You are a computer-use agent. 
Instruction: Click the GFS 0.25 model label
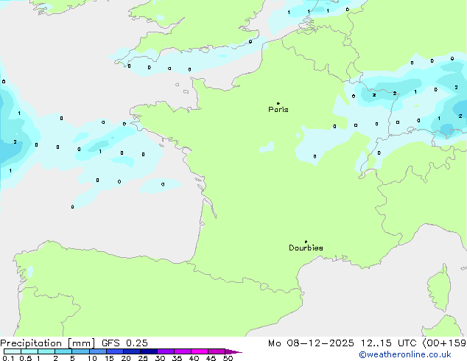click(x=124, y=343)
